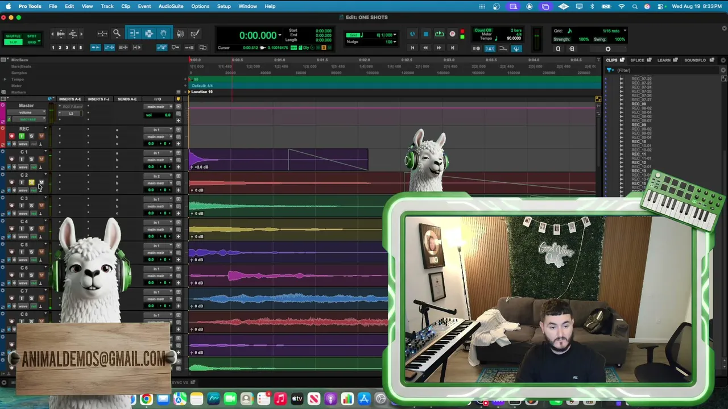The height and width of the screenshot is (409, 728).
Task: Open Google Chrome from the Dock
Action: point(147,399)
